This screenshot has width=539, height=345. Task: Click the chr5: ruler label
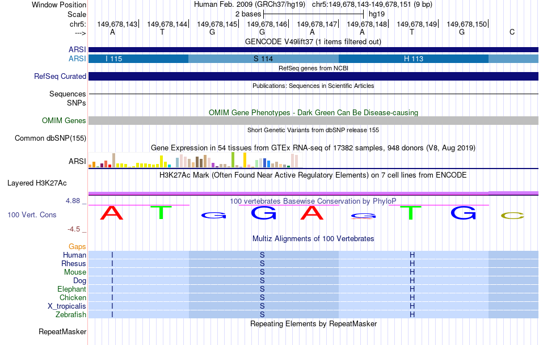pos(78,24)
